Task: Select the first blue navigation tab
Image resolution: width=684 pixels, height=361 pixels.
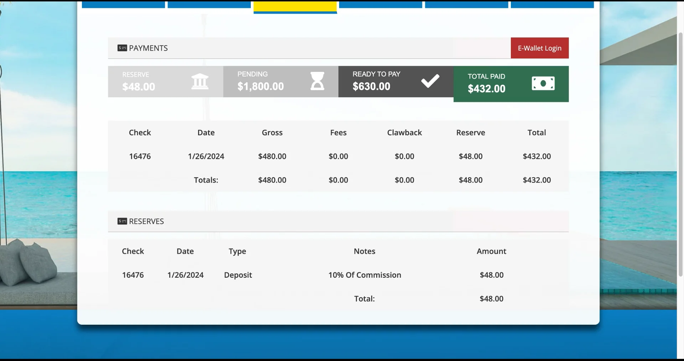Action: 123,5
